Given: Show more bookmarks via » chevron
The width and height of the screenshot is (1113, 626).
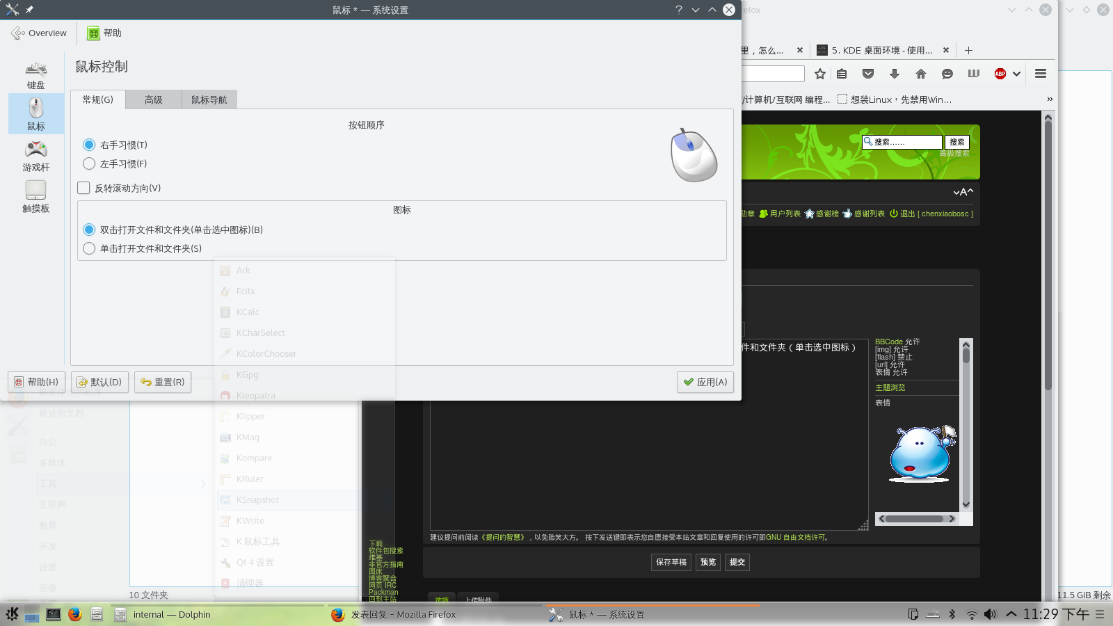Looking at the screenshot, I should pyautogui.click(x=1050, y=99).
